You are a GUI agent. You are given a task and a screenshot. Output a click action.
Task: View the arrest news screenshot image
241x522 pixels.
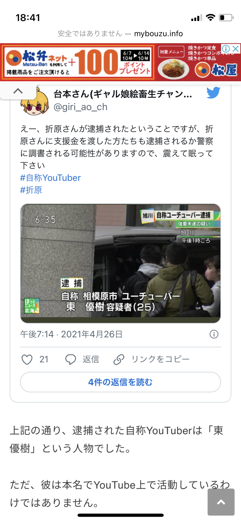point(120,263)
